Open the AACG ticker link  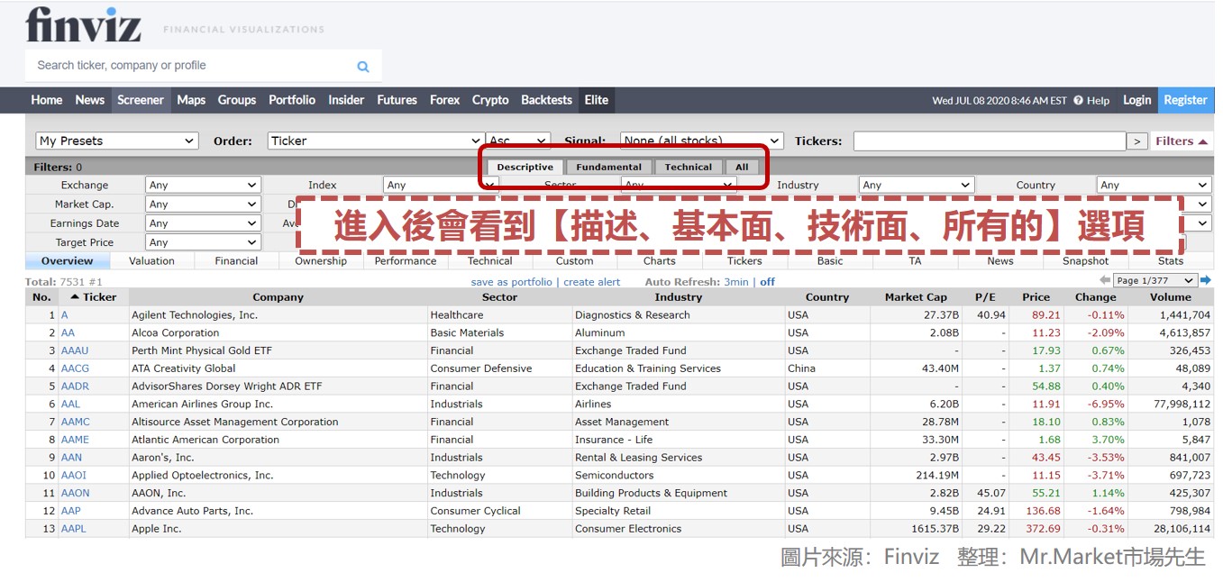click(75, 368)
